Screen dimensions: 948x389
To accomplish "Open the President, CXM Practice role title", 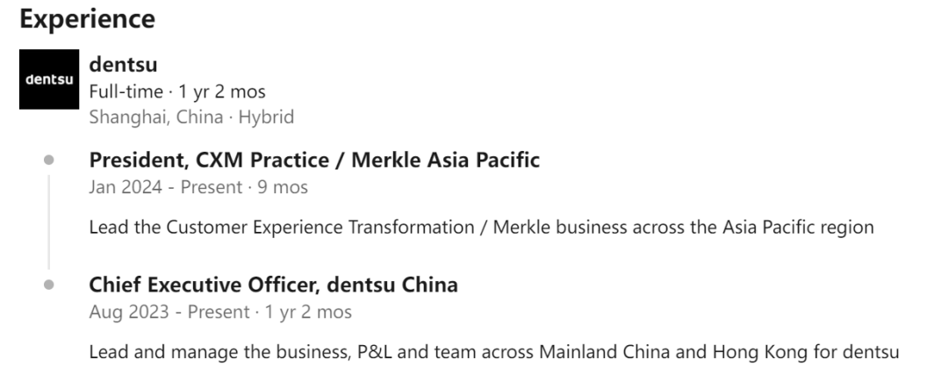I will coord(314,160).
